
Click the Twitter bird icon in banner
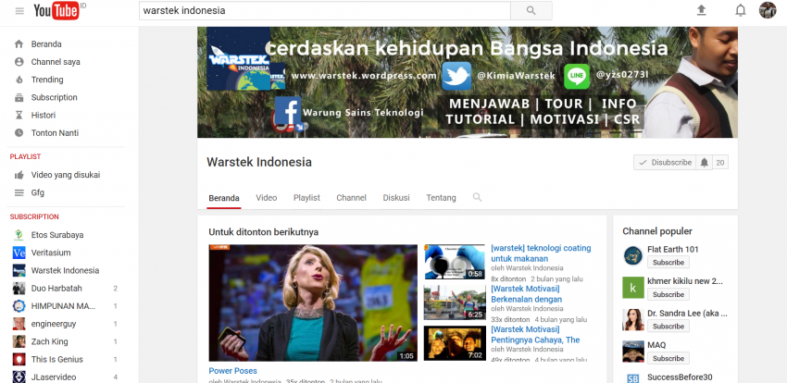(456, 76)
